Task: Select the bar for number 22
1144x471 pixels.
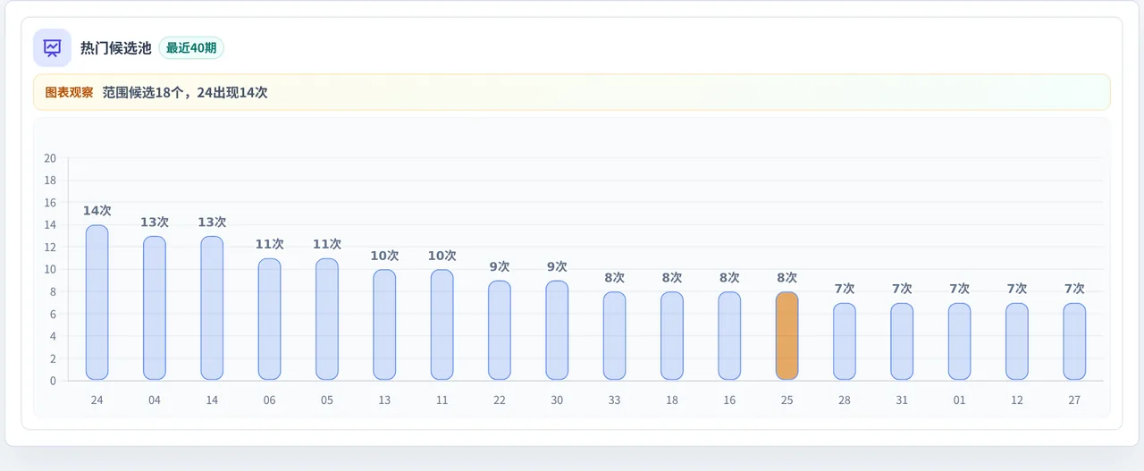Action: click(500, 330)
